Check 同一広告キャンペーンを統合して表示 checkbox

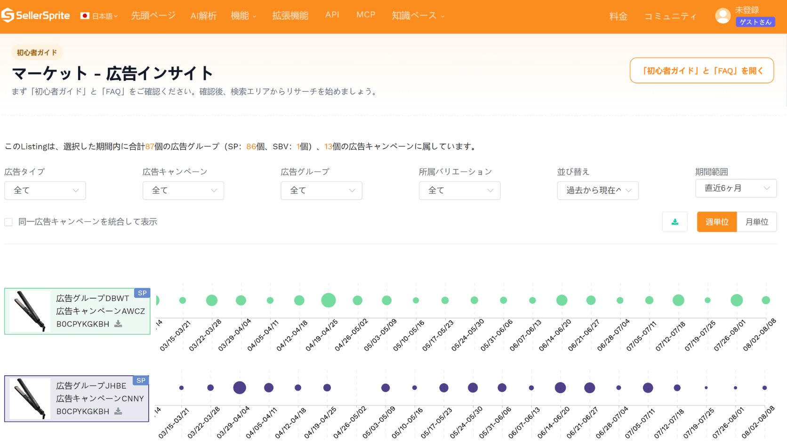[8, 222]
